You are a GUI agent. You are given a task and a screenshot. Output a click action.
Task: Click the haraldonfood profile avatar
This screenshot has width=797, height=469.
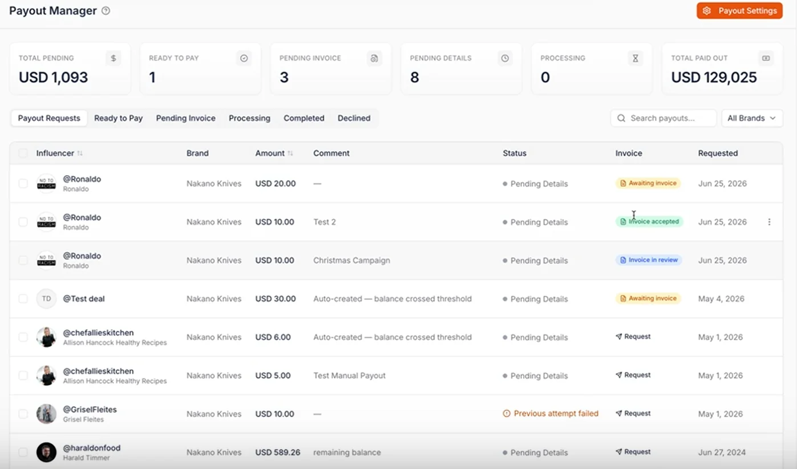(x=46, y=452)
